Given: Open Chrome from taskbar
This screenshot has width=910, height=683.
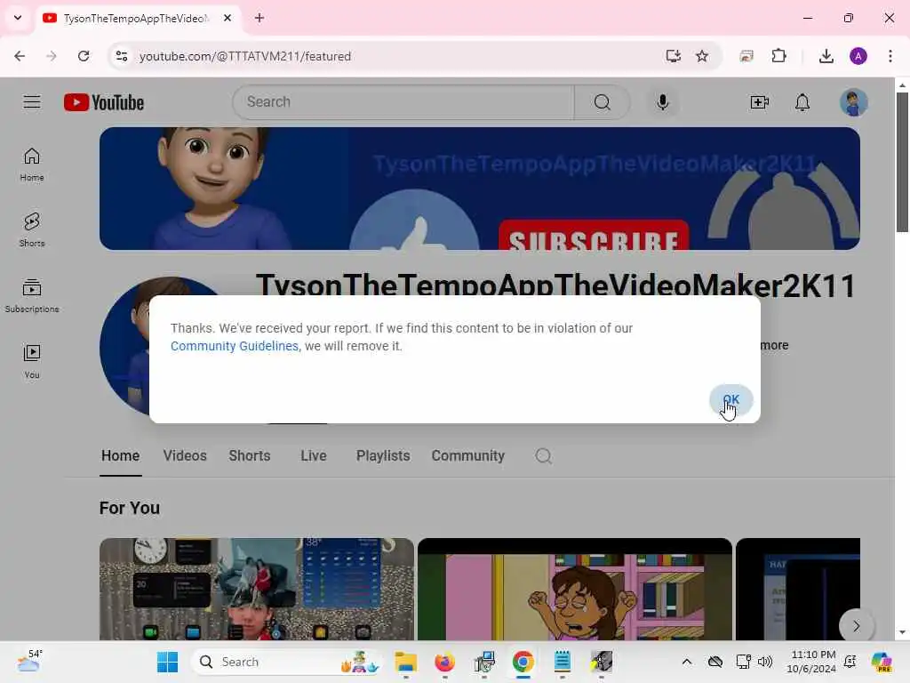Looking at the screenshot, I should pos(523,662).
